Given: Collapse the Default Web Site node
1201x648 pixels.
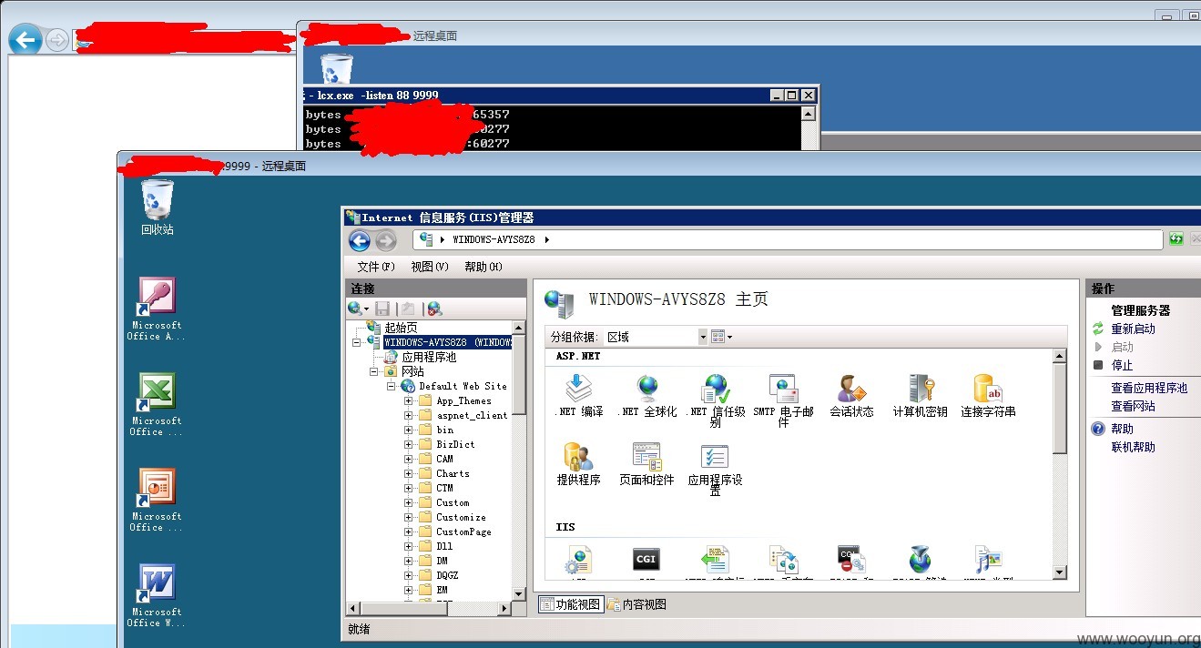Looking at the screenshot, I should (x=392, y=386).
